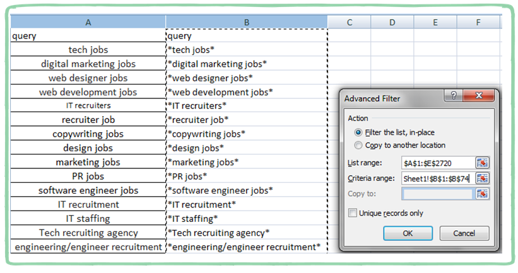Select cell 'IT recruitment' in column A
Viewport: 518px width, 273px height.
[88, 204]
